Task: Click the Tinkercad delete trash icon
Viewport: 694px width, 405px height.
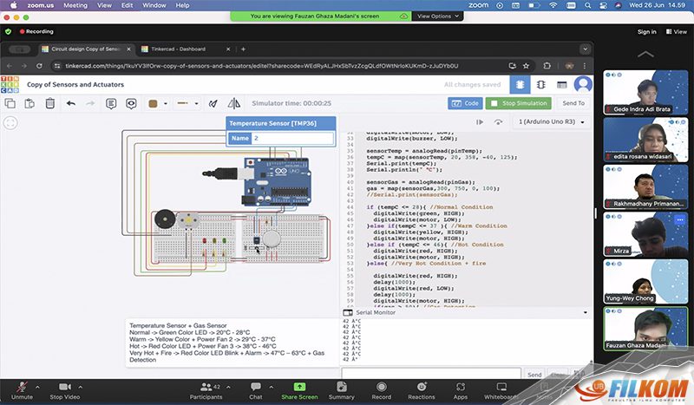Action: [50, 103]
